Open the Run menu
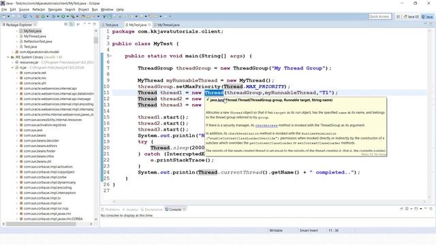 [x=95, y=10]
